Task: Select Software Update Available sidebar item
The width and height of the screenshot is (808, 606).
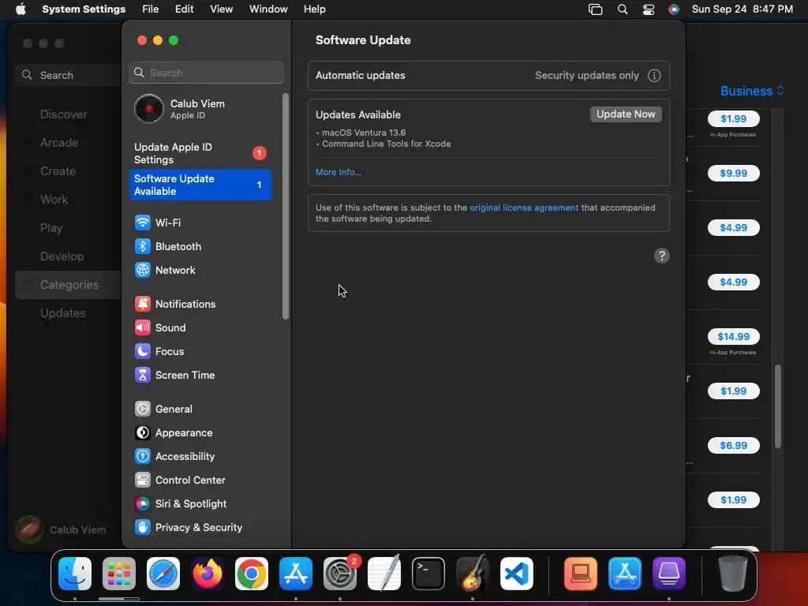Action: [200, 185]
